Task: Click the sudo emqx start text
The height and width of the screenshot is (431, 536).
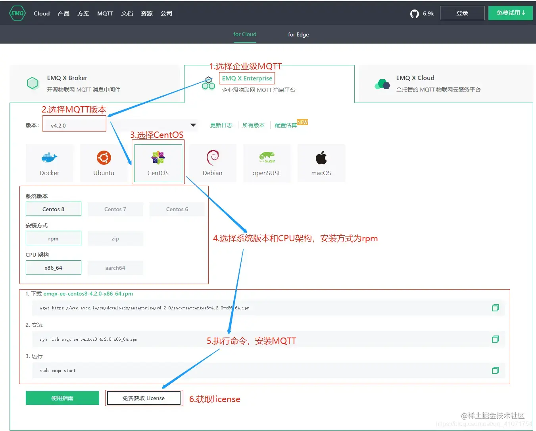Action: [58, 370]
